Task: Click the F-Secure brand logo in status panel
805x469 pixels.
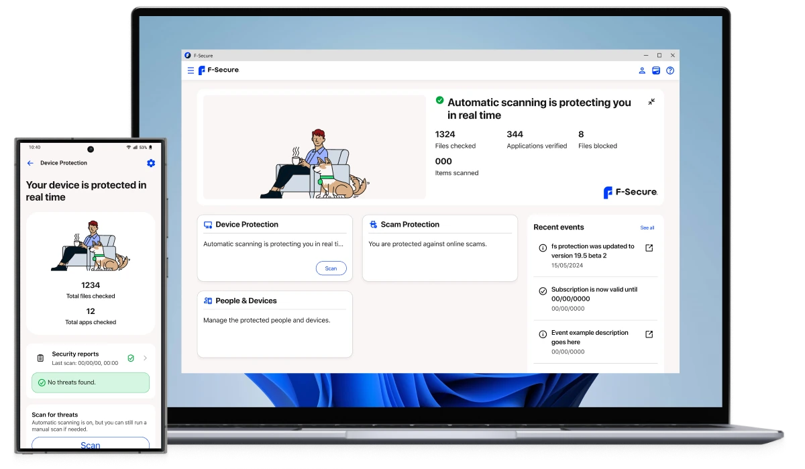Action: 631,193
